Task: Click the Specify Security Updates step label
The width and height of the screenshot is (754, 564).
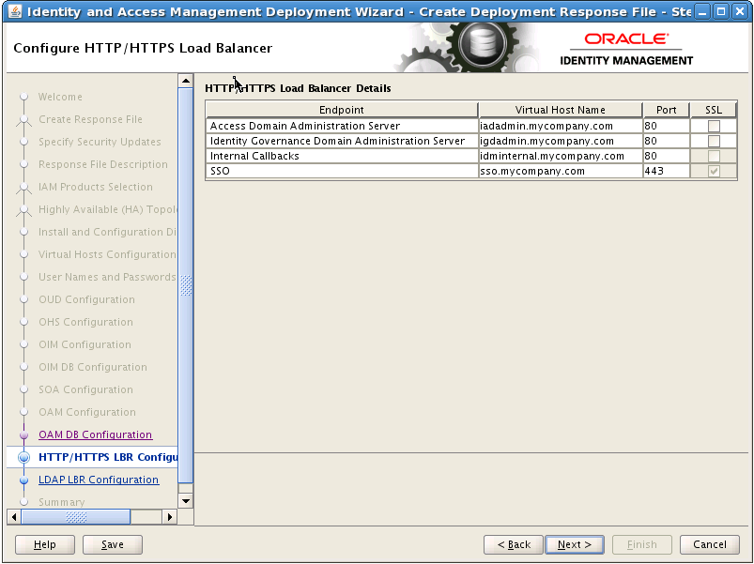Action: (100, 143)
